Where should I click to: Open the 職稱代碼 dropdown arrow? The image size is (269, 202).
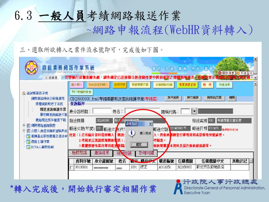click(194, 111)
